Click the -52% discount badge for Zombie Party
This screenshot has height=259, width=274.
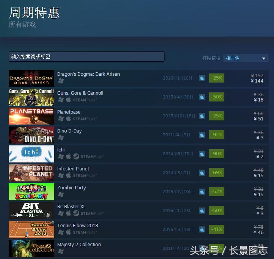pos(217,192)
